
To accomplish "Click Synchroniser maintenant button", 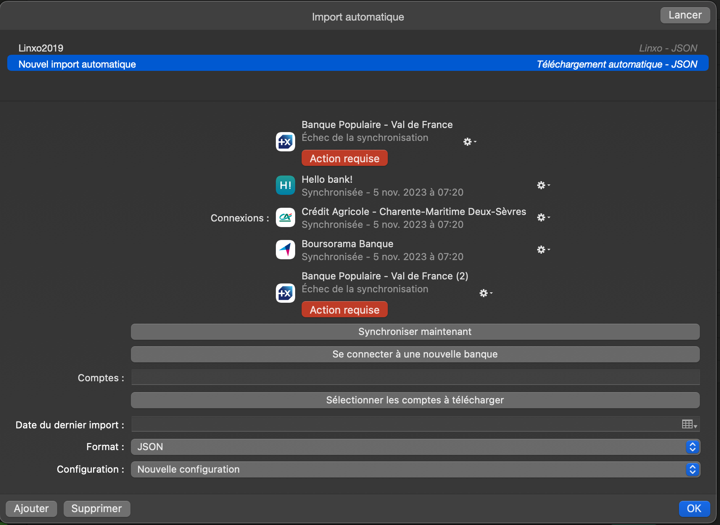I will click(415, 332).
